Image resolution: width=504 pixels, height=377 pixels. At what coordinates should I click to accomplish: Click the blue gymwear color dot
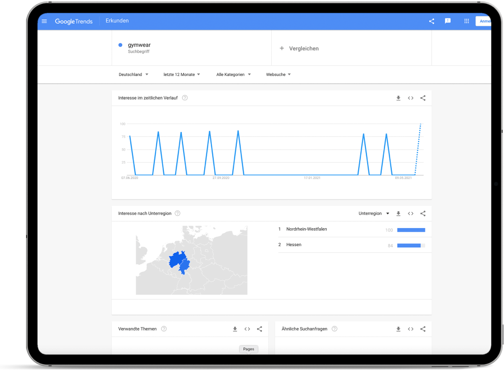[121, 45]
